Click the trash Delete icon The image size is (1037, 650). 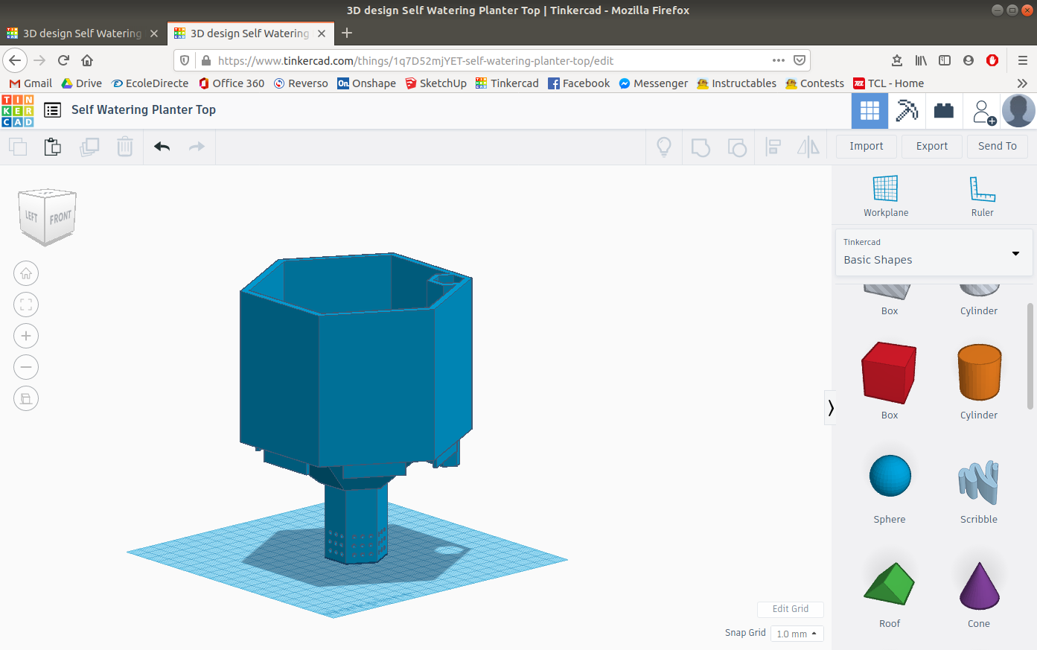[124, 147]
